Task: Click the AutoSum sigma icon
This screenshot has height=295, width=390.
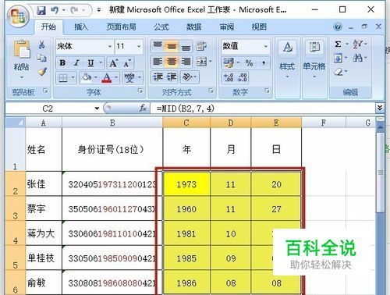Action: [x=338, y=44]
